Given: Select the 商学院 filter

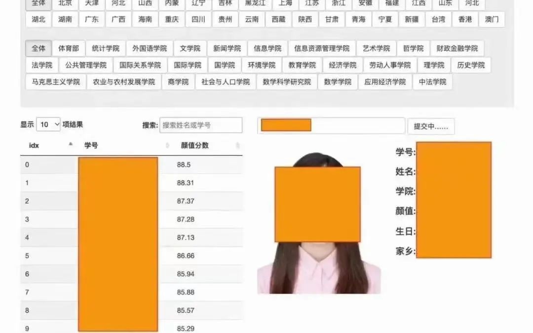Looking at the screenshot, I should tap(178, 82).
